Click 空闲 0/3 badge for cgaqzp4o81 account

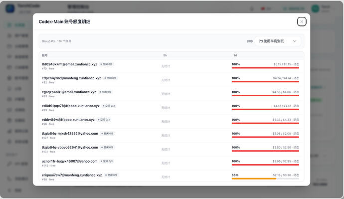tap(106, 92)
